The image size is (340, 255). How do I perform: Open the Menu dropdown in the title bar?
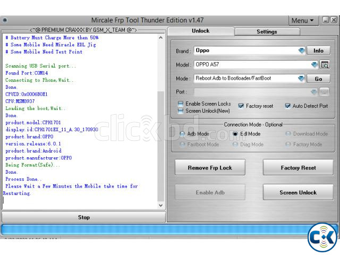click(x=302, y=20)
